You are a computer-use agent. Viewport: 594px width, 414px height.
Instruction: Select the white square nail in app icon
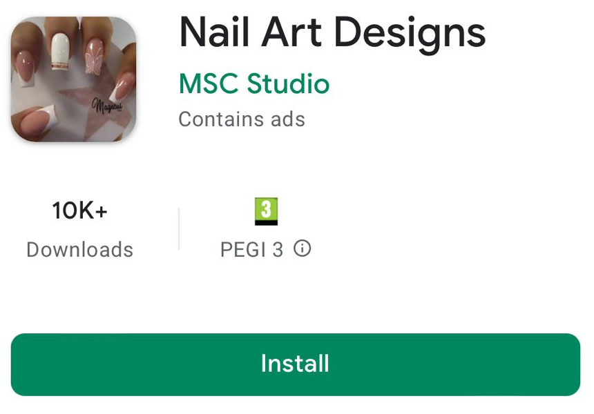(60, 52)
